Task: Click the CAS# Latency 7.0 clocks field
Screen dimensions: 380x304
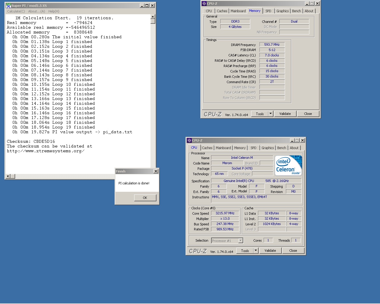Action: click(x=272, y=55)
